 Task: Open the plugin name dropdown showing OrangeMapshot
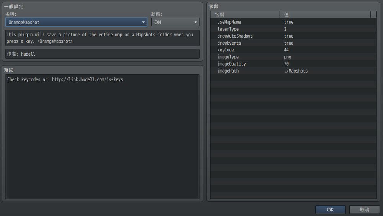click(x=76, y=23)
